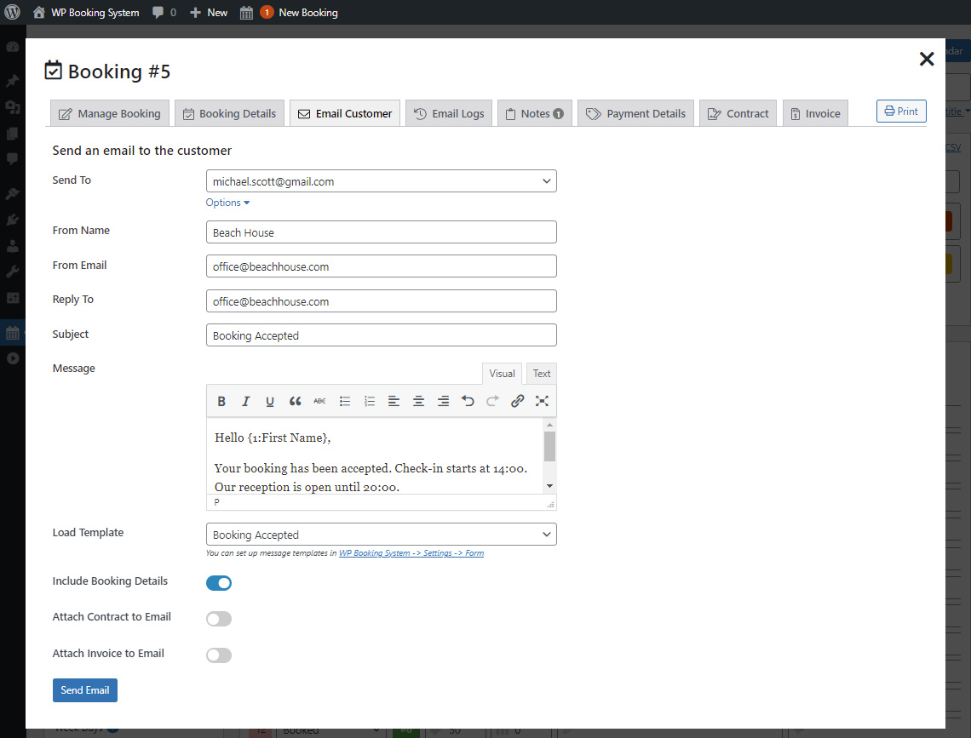This screenshot has width=971, height=738.
Task: Disable Include Booking Details toggle
Action: [219, 583]
